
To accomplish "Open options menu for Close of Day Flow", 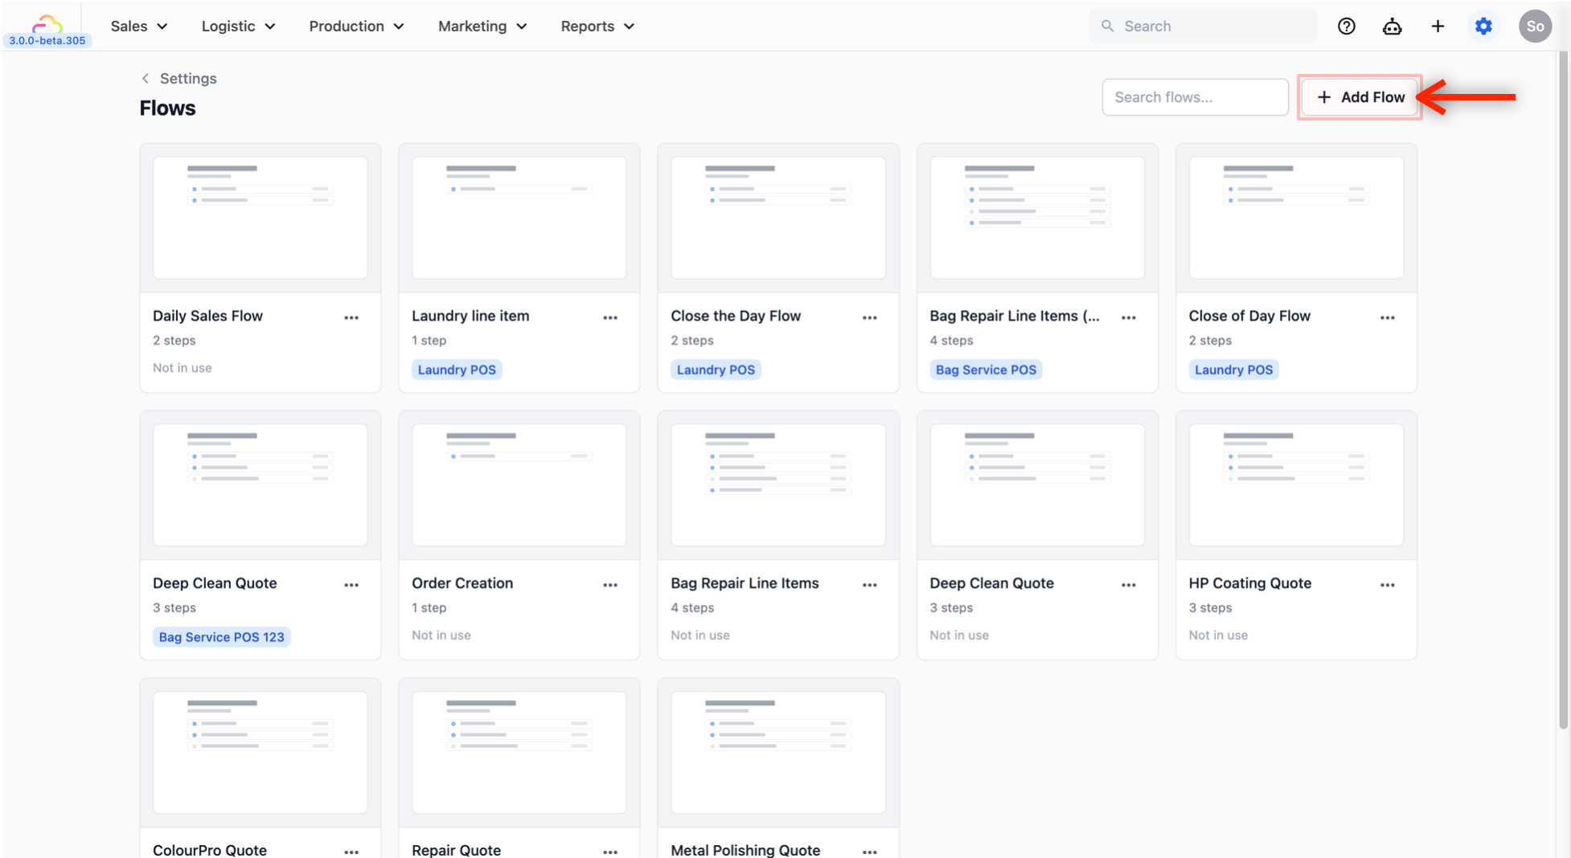I will [x=1388, y=317].
